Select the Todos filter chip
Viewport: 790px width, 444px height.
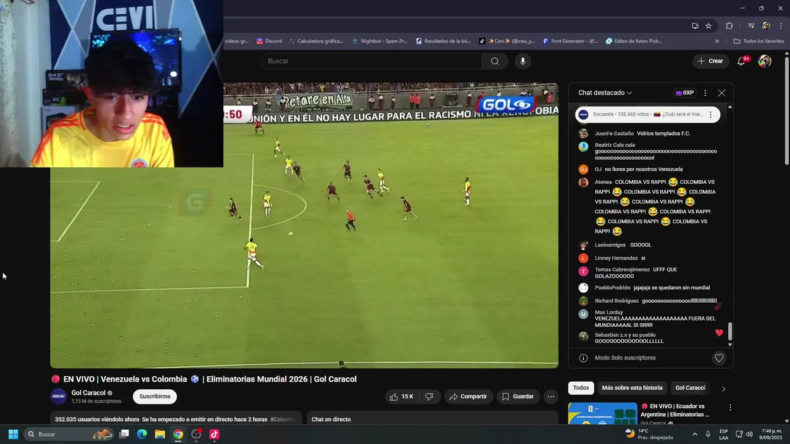point(581,388)
